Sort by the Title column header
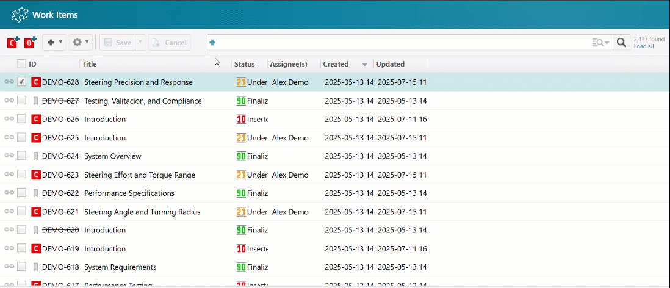Viewport: 670px width, 288px height. pos(90,64)
